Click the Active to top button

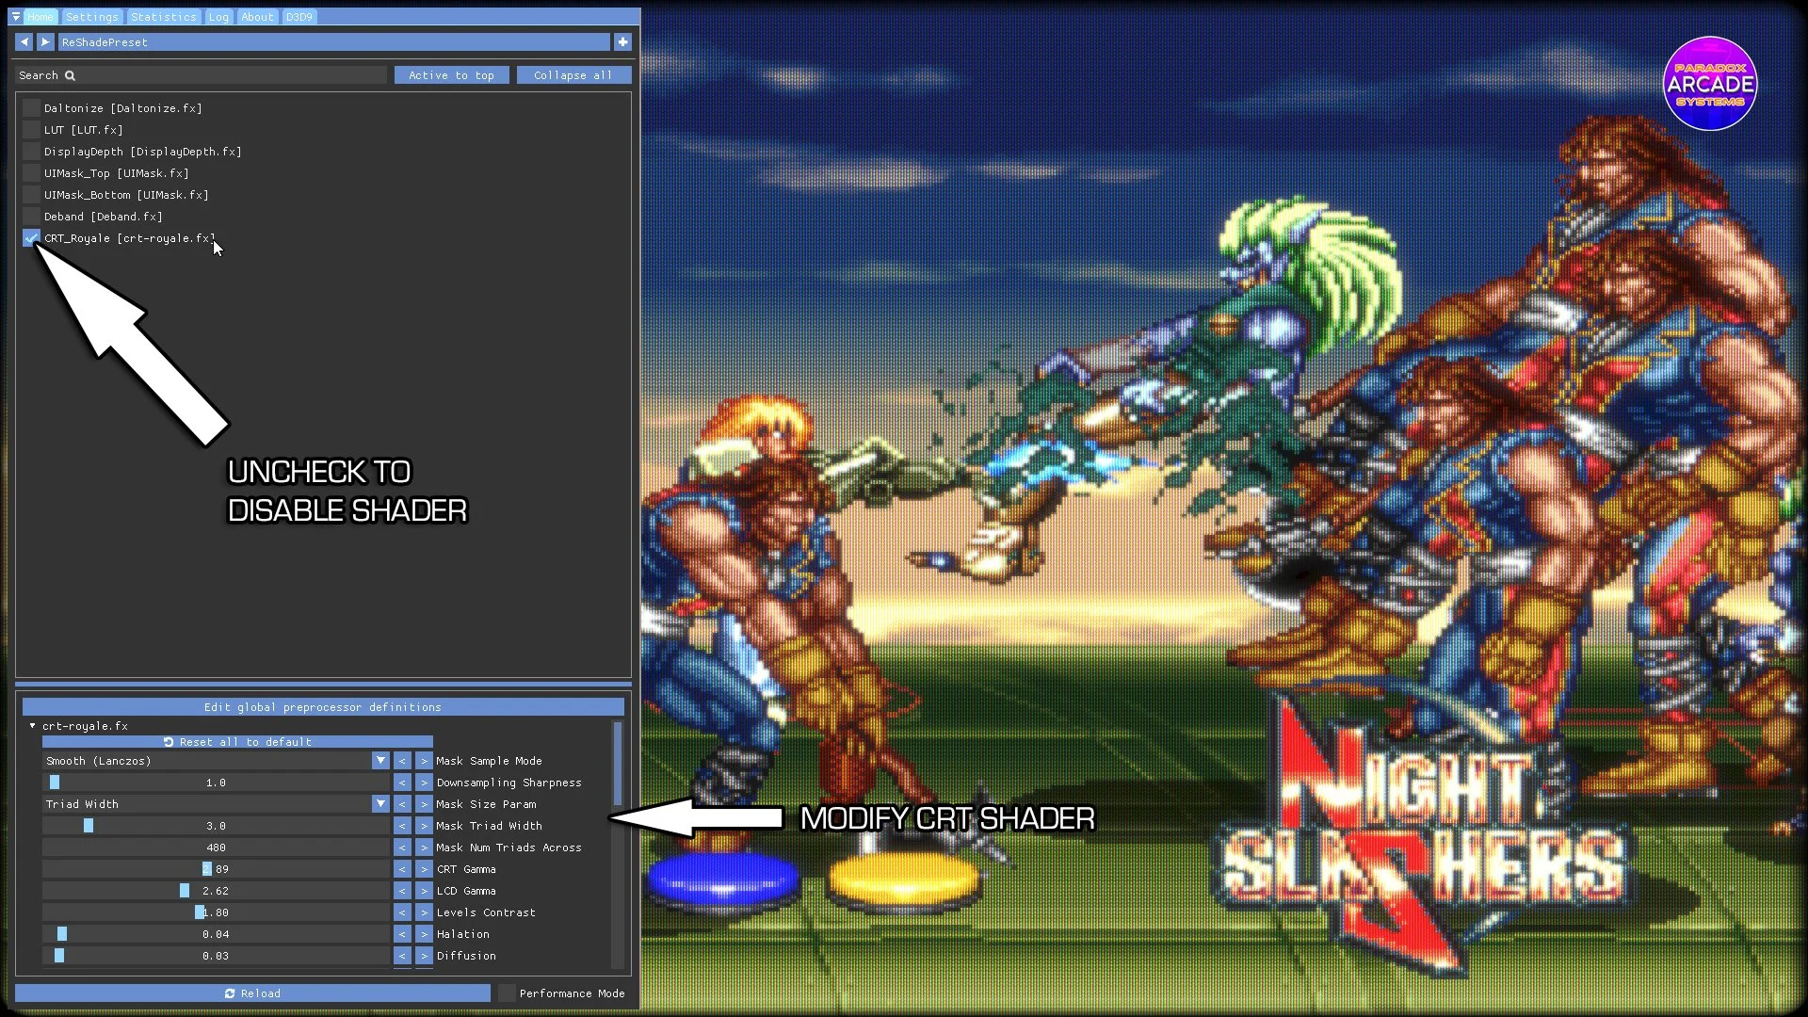click(x=451, y=75)
